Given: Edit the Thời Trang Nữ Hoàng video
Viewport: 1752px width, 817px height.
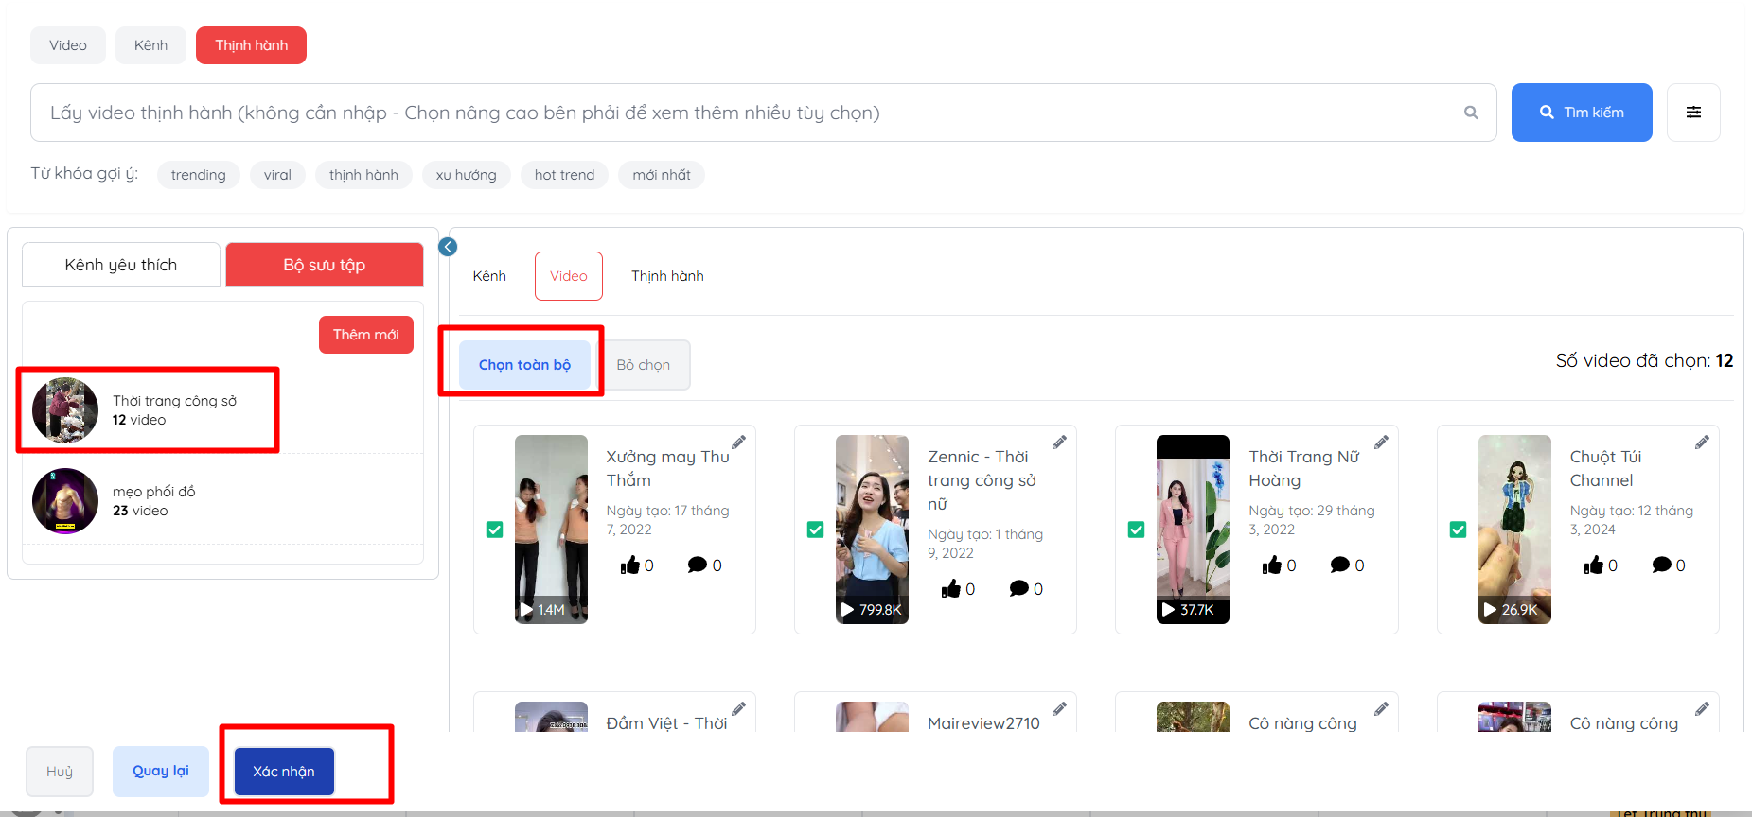Looking at the screenshot, I should (1381, 443).
